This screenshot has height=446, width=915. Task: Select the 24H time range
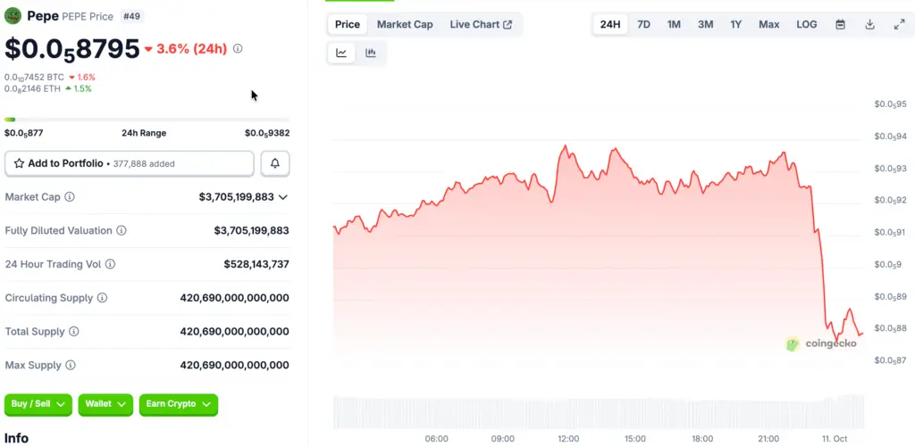tap(610, 24)
